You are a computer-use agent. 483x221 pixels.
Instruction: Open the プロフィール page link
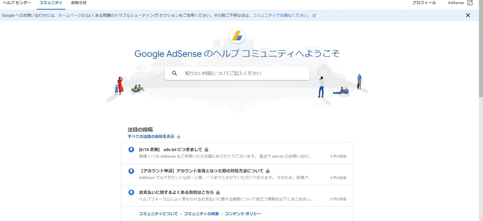tap(424, 3)
